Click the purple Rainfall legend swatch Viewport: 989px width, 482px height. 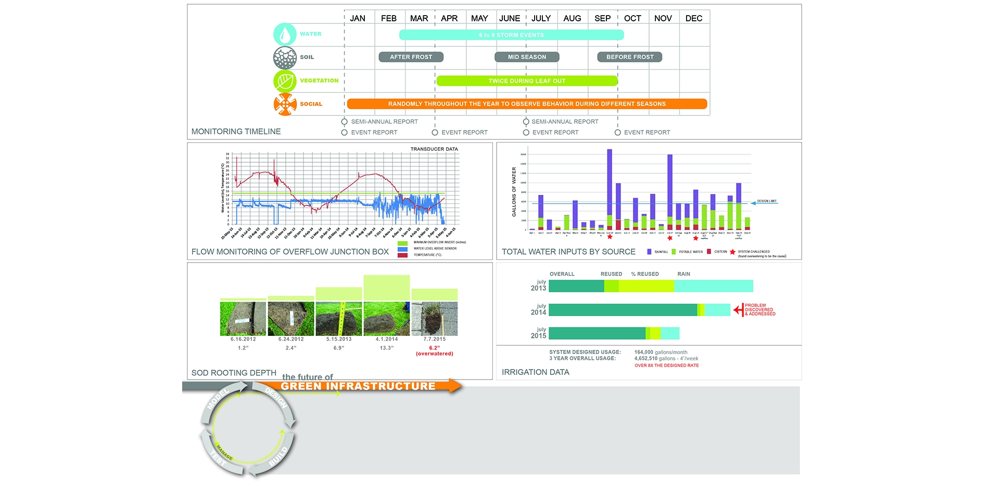tap(649, 252)
